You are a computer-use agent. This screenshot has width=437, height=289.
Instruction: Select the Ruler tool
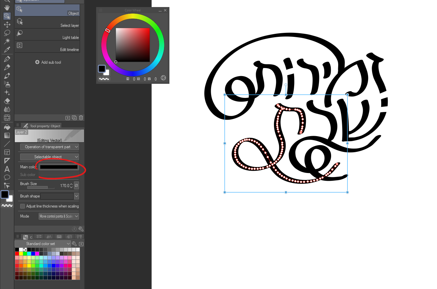pos(7,161)
